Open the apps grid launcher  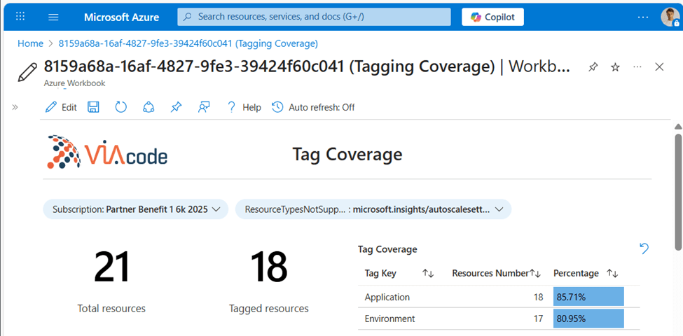tap(20, 17)
